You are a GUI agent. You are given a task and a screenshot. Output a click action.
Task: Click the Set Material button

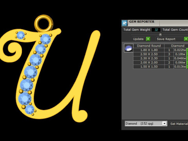(179, 124)
